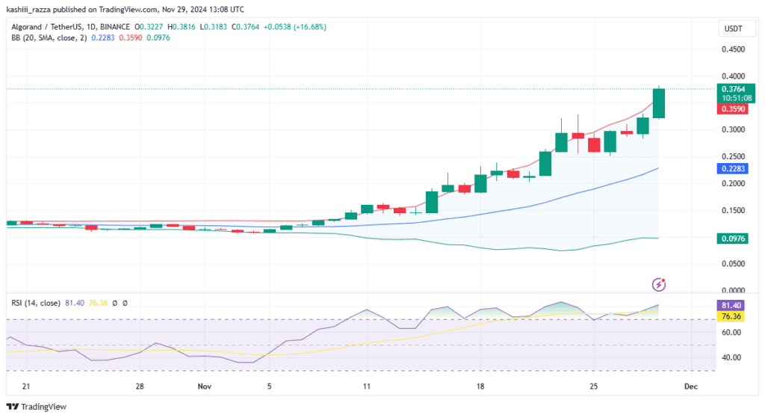Click the high price H0.3816 in header
765x418 pixels.
181,27
